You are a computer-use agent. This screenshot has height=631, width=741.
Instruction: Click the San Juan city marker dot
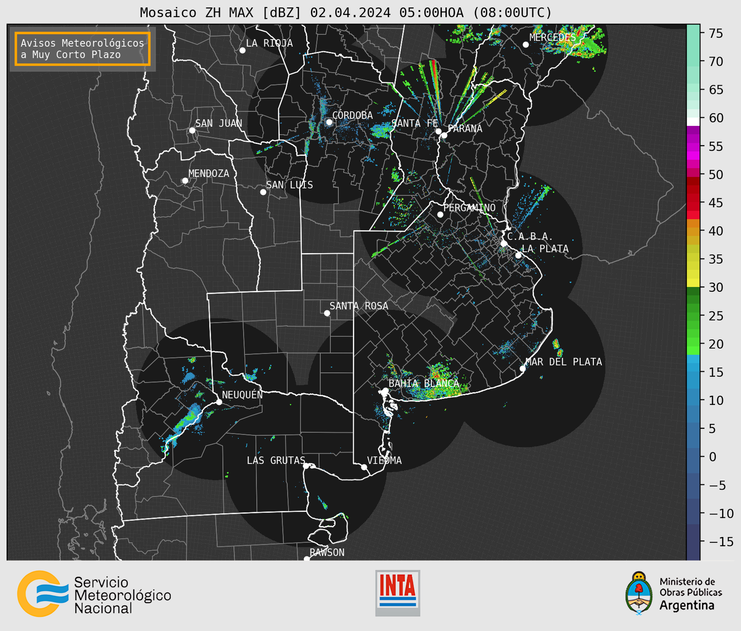[192, 130]
